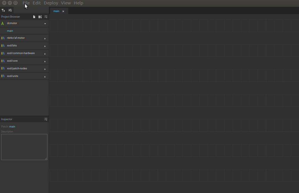The width and height of the screenshot is (299, 193).
Task: Click the xod/core library icon
Action: 3,61
